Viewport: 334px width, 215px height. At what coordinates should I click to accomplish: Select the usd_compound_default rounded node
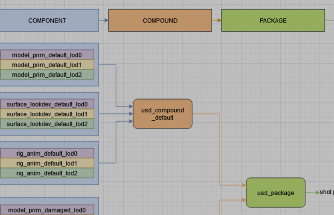tap(163, 114)
